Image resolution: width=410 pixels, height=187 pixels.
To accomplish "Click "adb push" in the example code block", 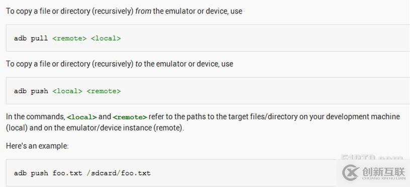I will click(31, 173).
